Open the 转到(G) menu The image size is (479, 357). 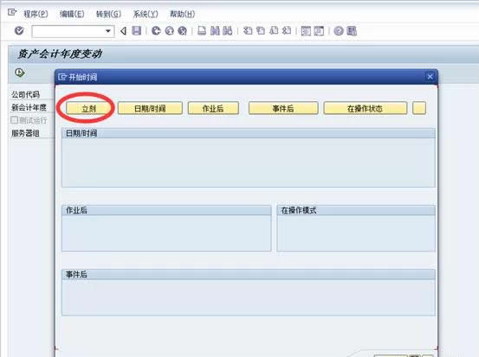(x=108, y=14)
